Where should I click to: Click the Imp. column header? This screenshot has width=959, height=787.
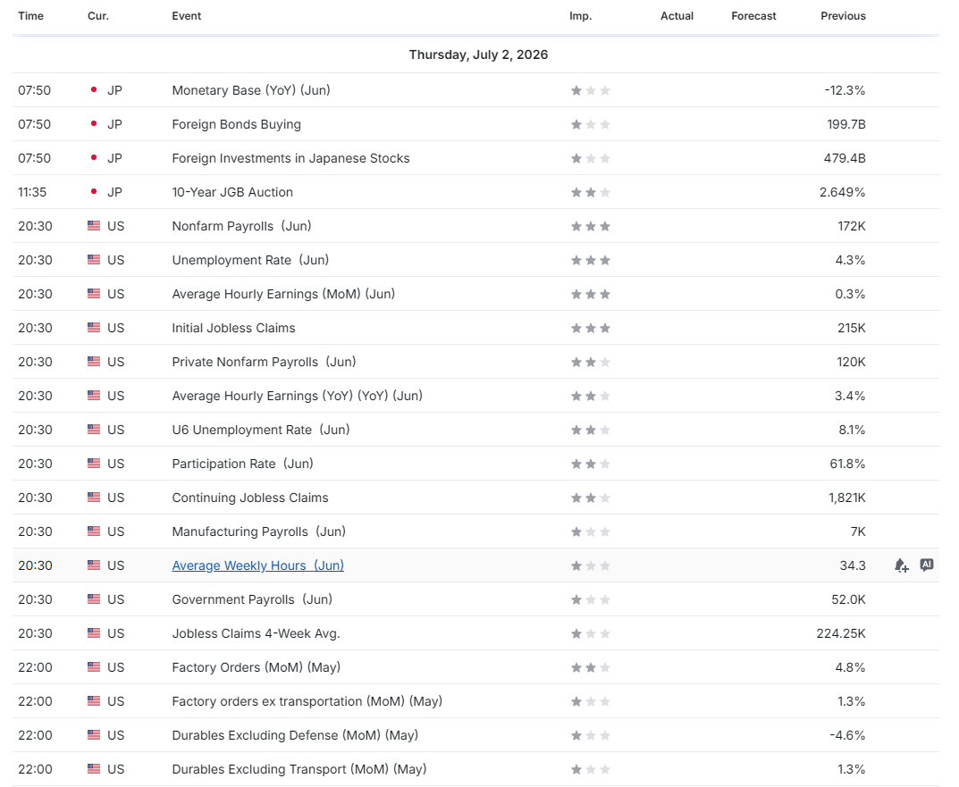coord(580,16)
